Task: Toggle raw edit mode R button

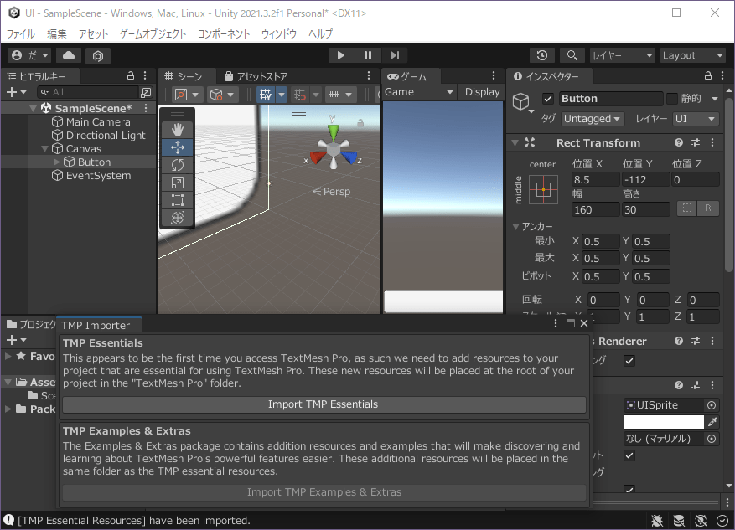Action: [x=708, y=208]
